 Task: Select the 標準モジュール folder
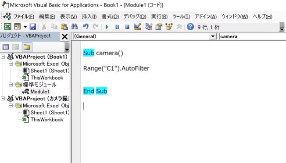(39, 85)
